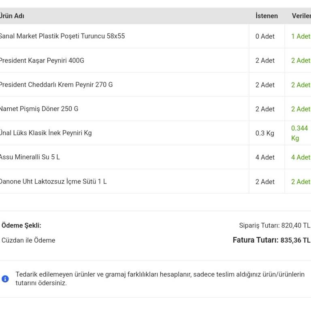311x311 pixels.
Task: Click Danone Uht Laktozsuz İçme Sütü
Action: (53, 181)
